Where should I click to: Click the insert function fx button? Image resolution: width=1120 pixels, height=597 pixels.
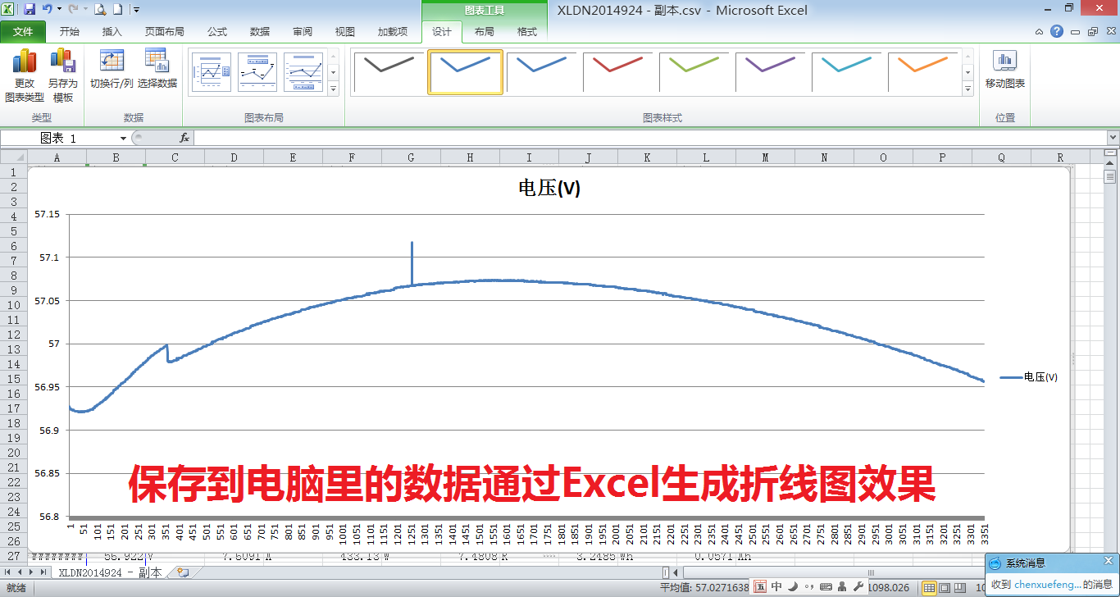pyautogui.click(x=184, y=138)
